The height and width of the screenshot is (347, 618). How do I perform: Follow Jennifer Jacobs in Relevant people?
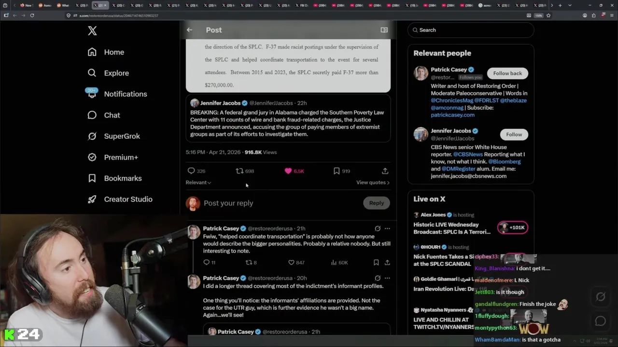514,134
